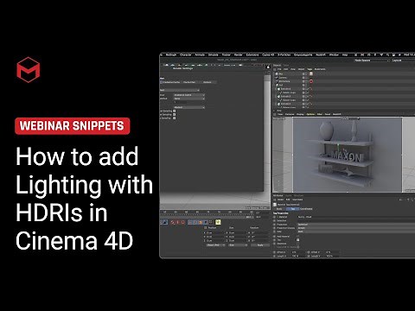Enable the Seamless checkbox
415x311 pixels.
coord(298,244)
